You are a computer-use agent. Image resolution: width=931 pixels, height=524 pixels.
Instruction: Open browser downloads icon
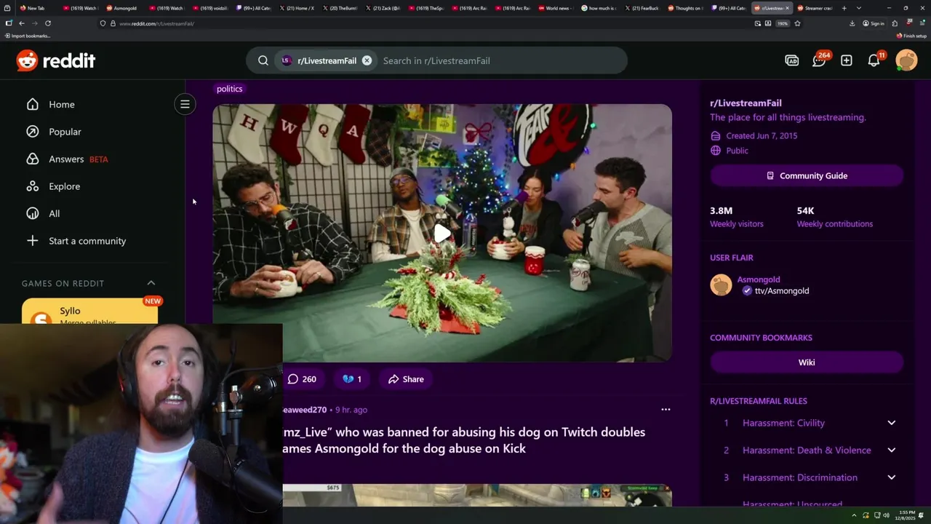[x=852, y=23]
